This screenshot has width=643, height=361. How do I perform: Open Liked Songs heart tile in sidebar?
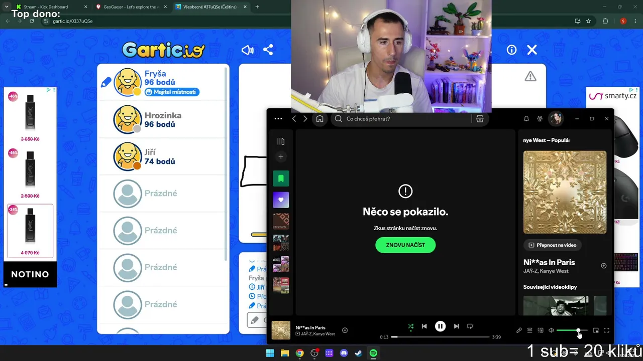point(281,200)
